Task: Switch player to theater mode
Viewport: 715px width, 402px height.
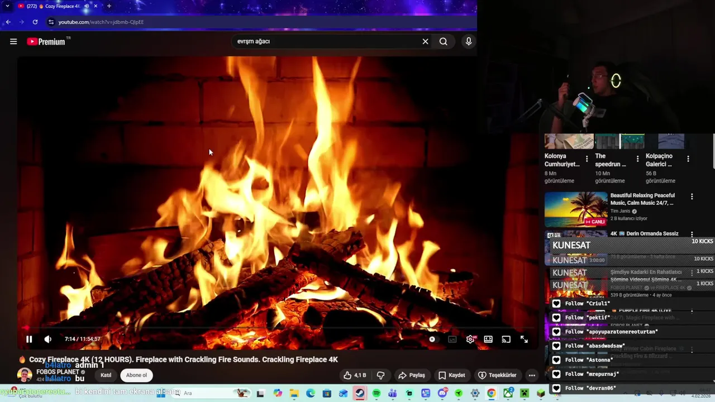Action: 488,339
